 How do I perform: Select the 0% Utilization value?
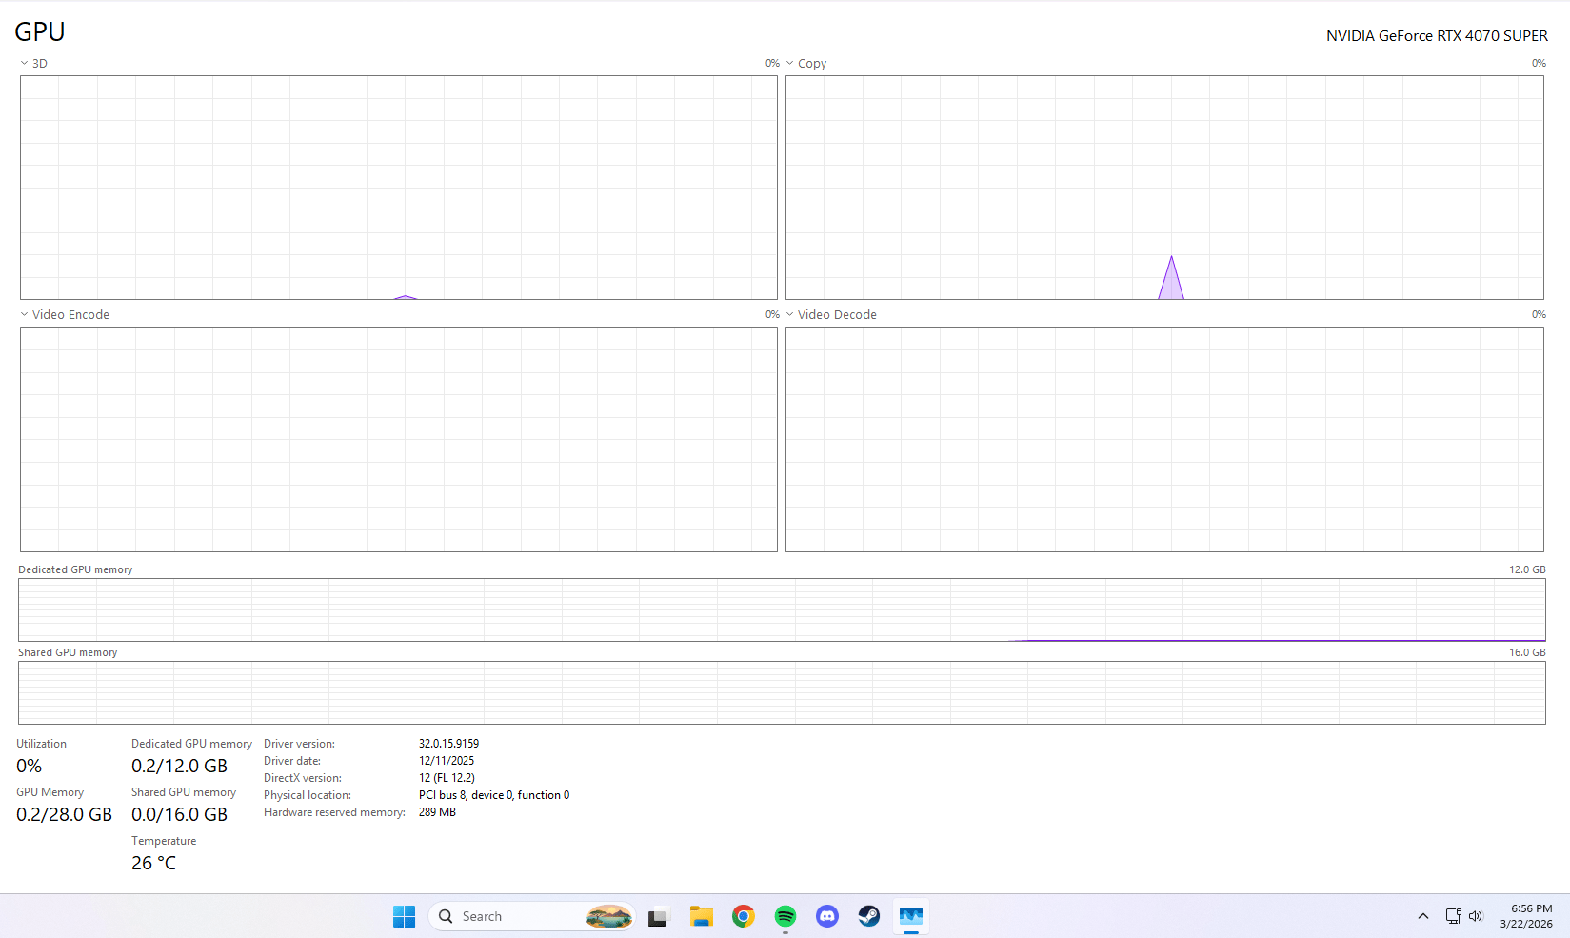[30, 766]
